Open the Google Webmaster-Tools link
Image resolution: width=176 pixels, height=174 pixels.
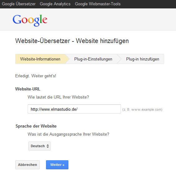(x=98, y=4)
